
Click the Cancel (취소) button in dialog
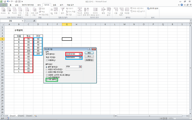(x=89, y=56)
